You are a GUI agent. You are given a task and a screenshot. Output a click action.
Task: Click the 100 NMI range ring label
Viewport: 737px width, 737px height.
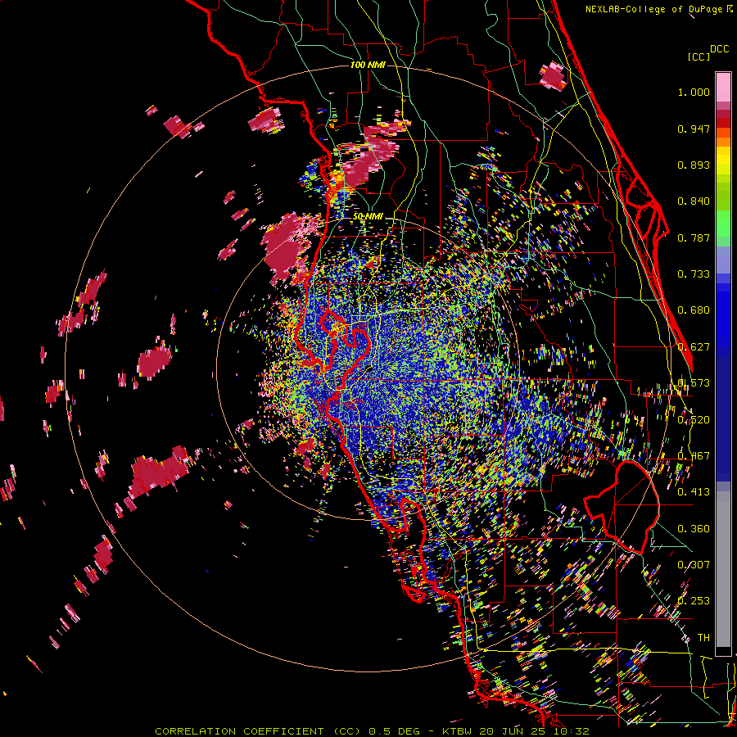tap(368, 65)
